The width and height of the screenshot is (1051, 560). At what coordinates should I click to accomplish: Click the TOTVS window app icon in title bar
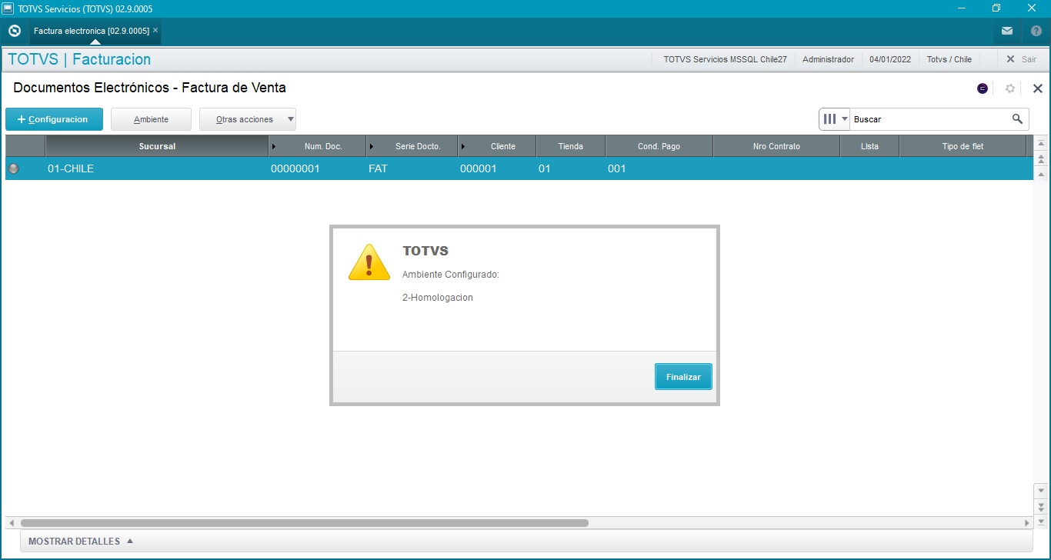[x=8, y=8]
